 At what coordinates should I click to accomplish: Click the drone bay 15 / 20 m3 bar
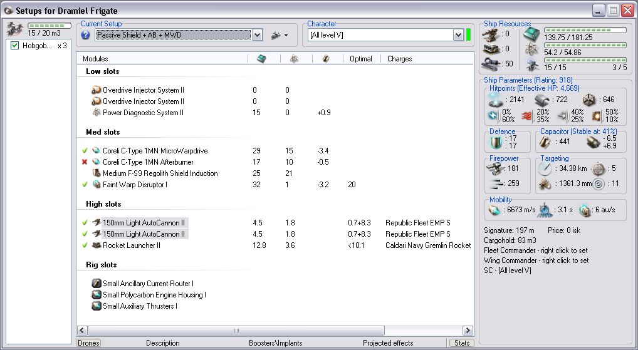[50, 26]
